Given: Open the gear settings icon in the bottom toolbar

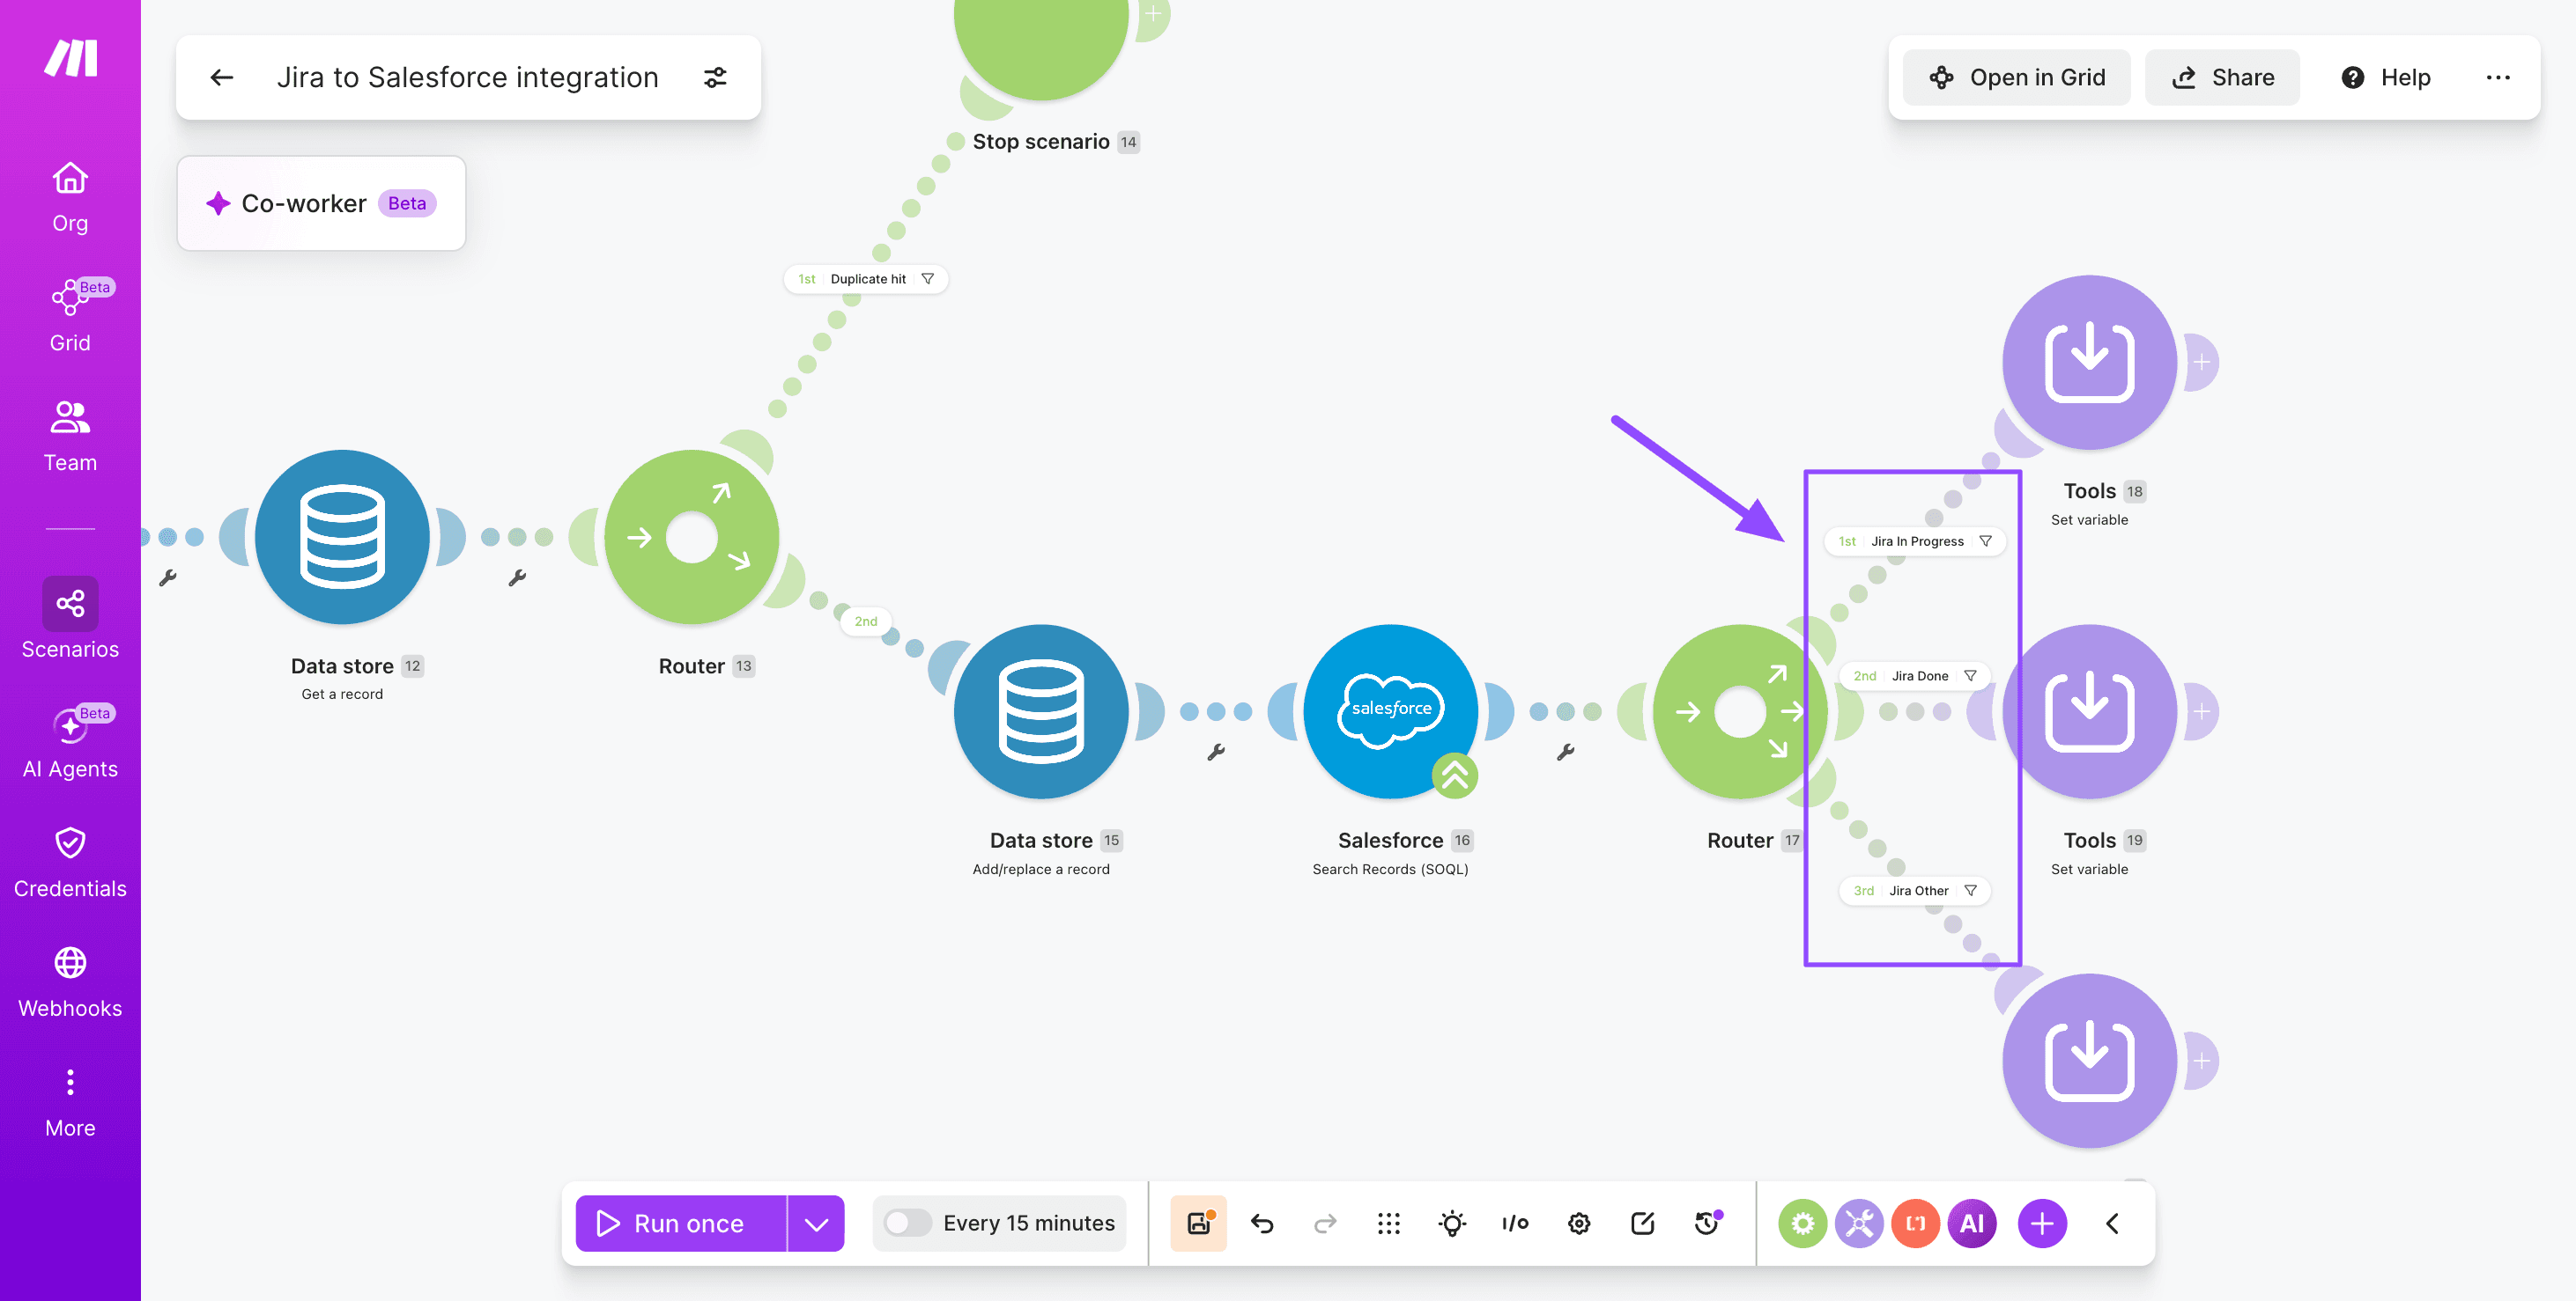Looking at the screenshot, I should point(1579,1223).
